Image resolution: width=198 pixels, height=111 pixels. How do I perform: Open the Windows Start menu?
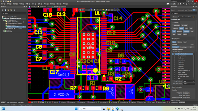pyautogui.click(x=76, y=109)
